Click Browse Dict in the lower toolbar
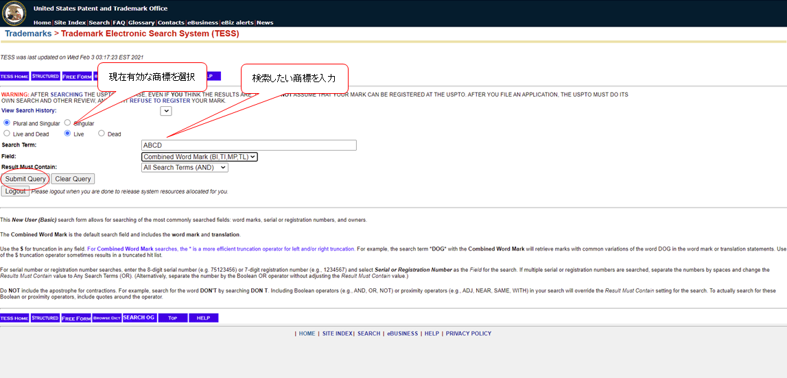Image resolution: width=787 pixels, height=378 pixels. [107, 318]
